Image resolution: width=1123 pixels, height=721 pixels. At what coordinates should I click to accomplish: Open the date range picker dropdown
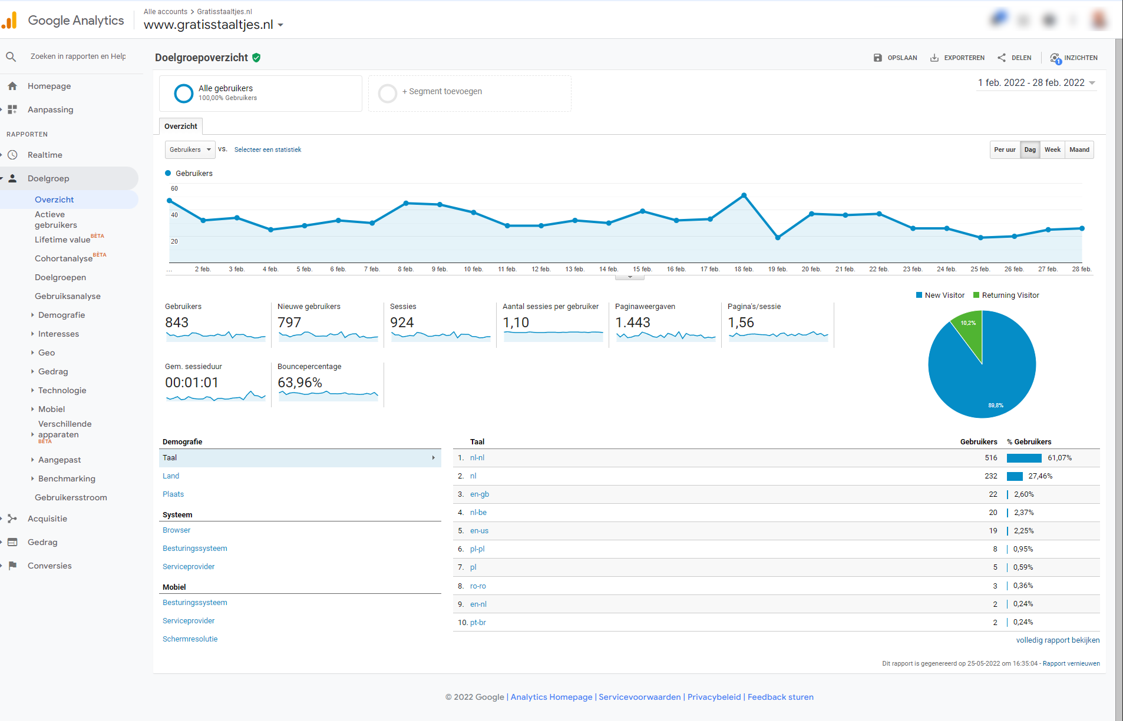pyautogui.click(x=1036, y=83)
